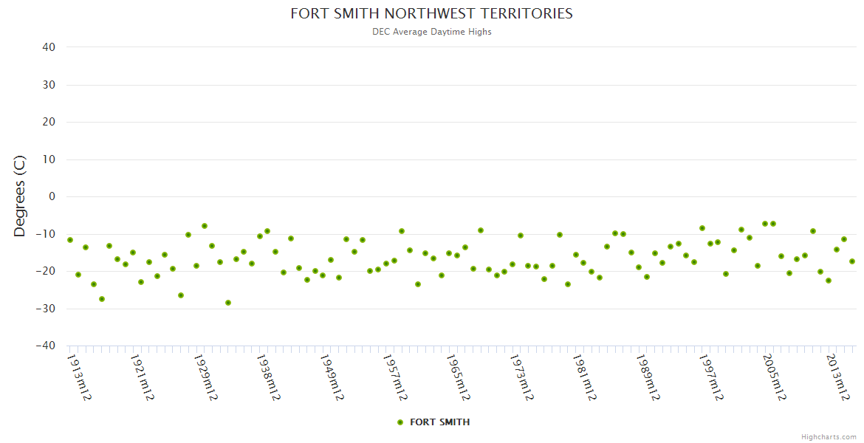
Task: Click the green legend marker dot
Action: click(400, 422)
